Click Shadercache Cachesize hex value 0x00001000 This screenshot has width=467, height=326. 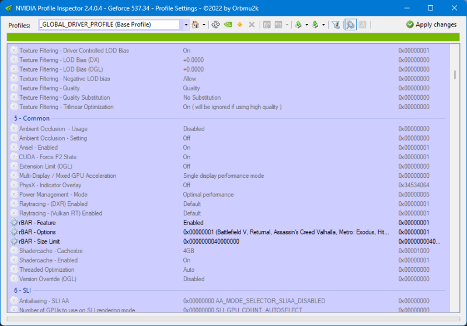pyautogui.click(x=414, y=251)
